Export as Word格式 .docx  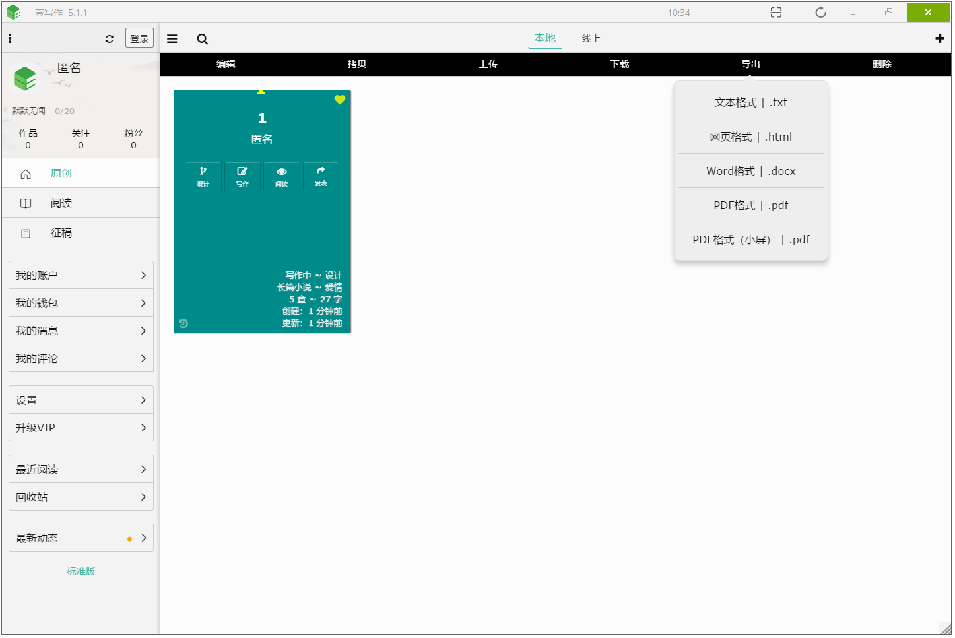click(751, 171)
